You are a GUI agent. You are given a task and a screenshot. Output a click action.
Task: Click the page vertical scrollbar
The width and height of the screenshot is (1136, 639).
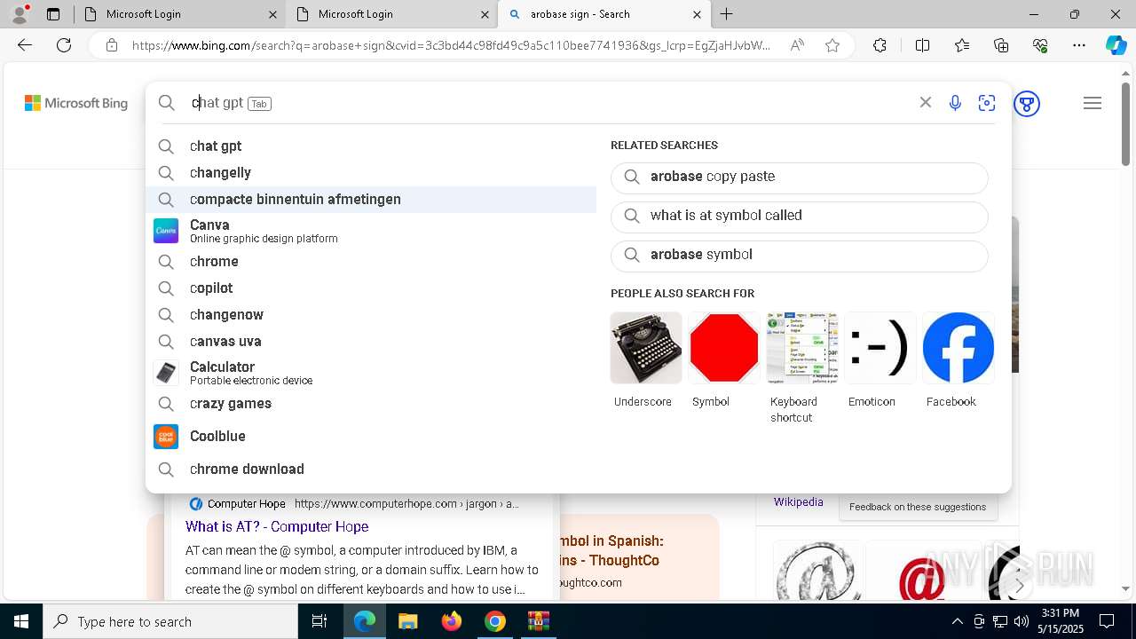1125,124
